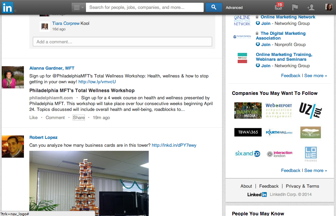The image size is (336, 216).
Task: Click the LinkedIn home logo
Action: 8,8
